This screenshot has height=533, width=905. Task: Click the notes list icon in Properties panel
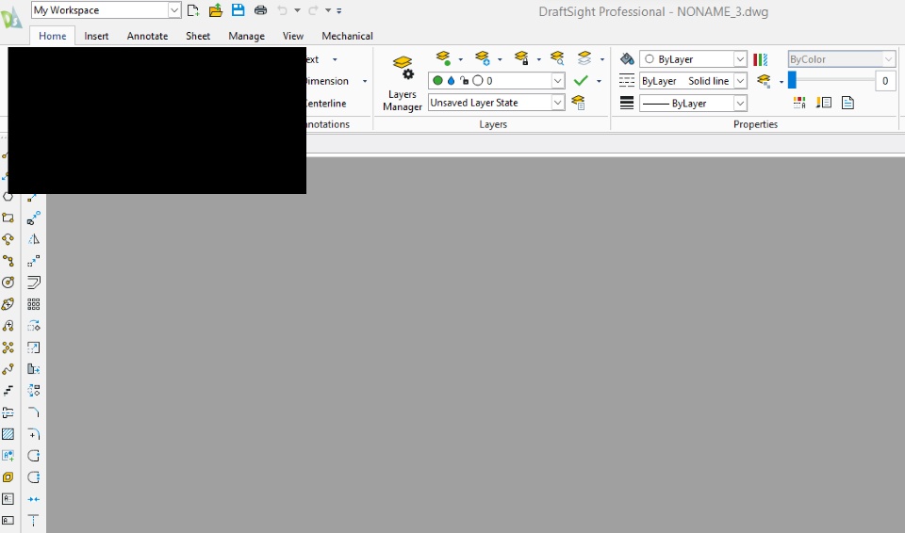pyautogui.click(x=824, y=103)
